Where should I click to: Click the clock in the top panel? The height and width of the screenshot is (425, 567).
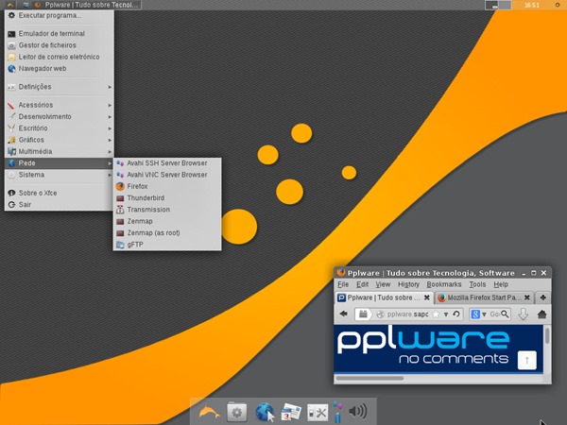click(x=532, y=5)
